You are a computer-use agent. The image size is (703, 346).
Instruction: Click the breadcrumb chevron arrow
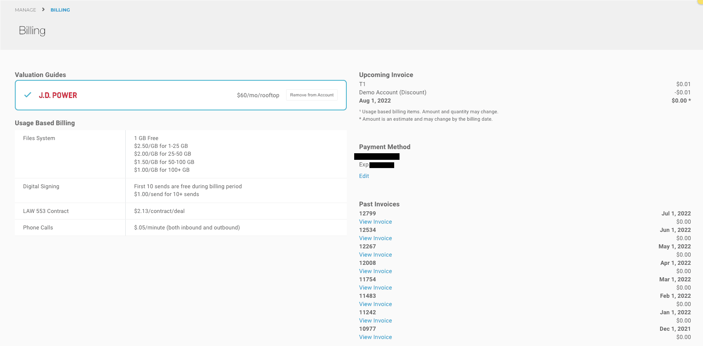(x=43, y=9)
